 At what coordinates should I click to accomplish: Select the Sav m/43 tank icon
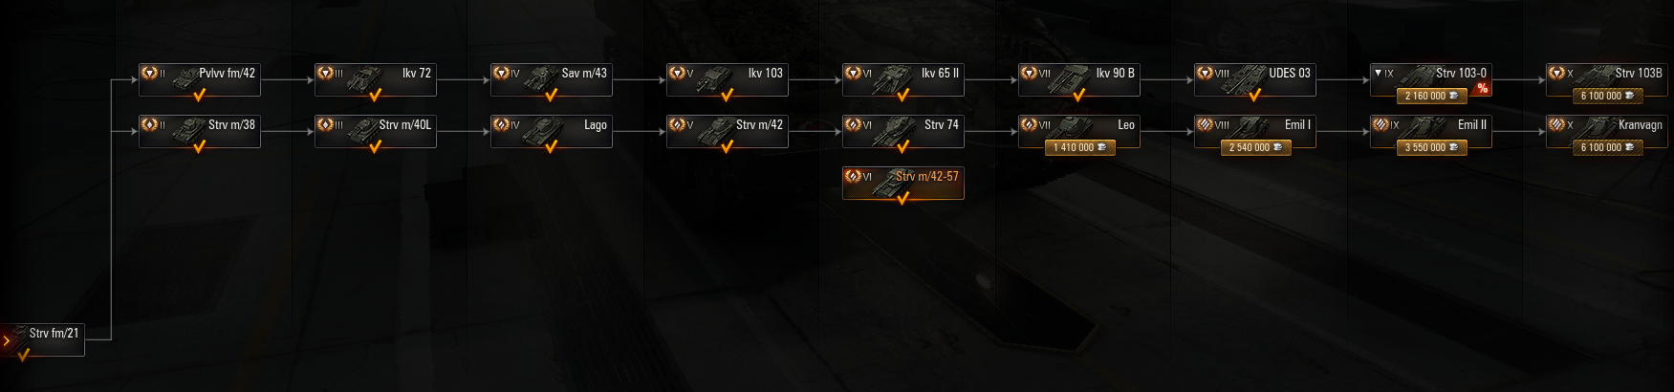click(541, 78)
